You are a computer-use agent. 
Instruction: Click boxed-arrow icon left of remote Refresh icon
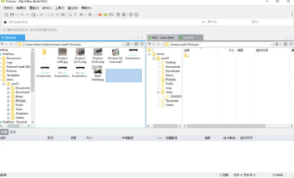(285, 44)
